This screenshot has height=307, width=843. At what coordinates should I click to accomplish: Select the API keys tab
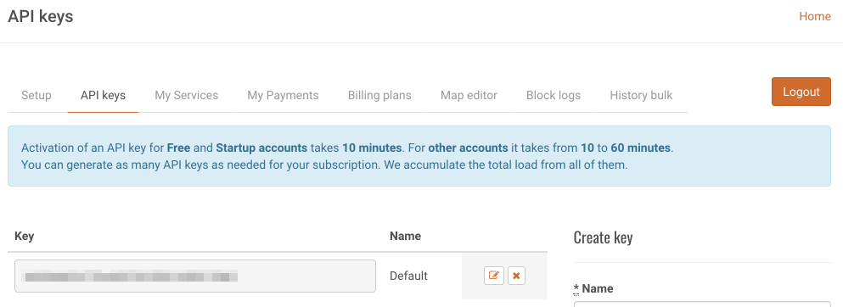click(104, 96)
